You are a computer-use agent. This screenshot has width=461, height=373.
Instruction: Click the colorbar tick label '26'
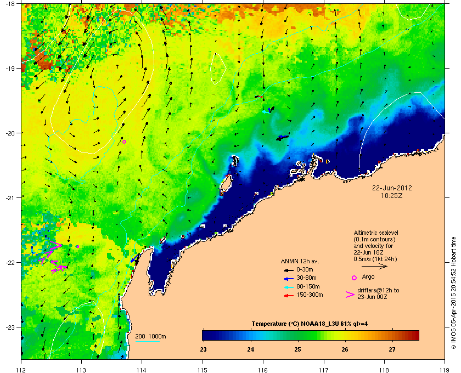[x=345, y=349]
